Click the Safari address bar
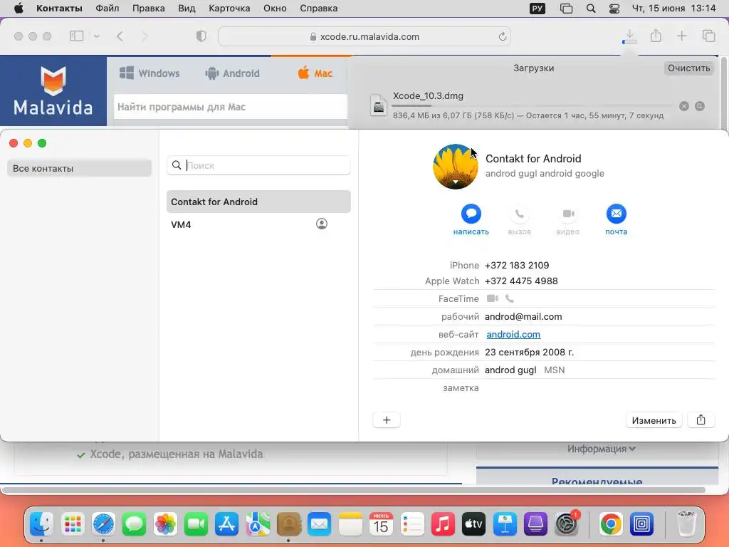Viewport: 729px width, 547px height. pyautogui.click(x=364, y=36)
